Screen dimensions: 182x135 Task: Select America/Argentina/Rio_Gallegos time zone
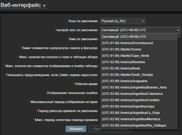click(x=134, y=125)
